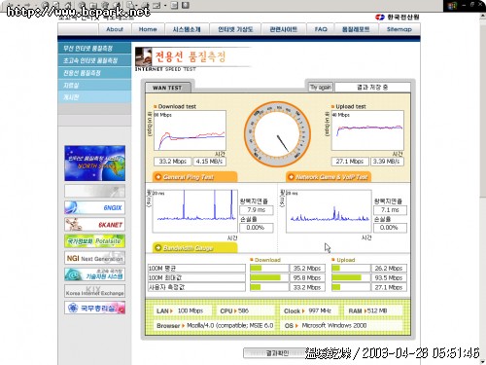Open the 6NGIX banner link
The width and height of the screenshot is (486, 365).
[94, 207]
